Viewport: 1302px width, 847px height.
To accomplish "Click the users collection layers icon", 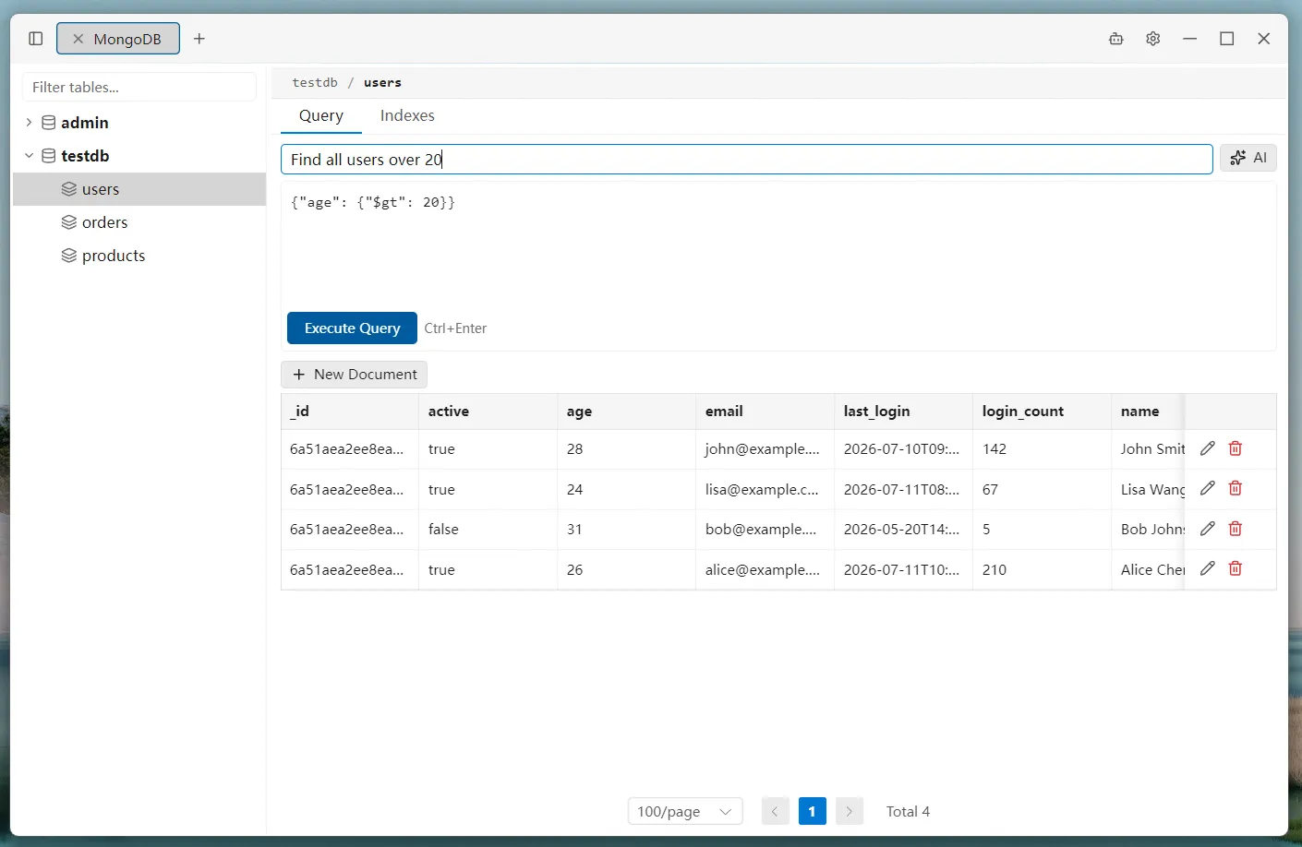I will [x=69, y=189].
